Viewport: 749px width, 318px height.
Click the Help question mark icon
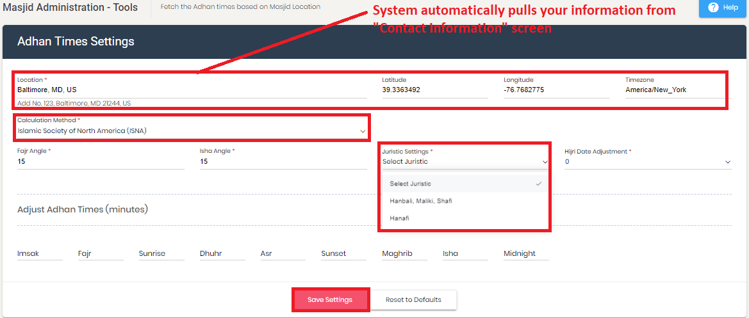[714, 8]
